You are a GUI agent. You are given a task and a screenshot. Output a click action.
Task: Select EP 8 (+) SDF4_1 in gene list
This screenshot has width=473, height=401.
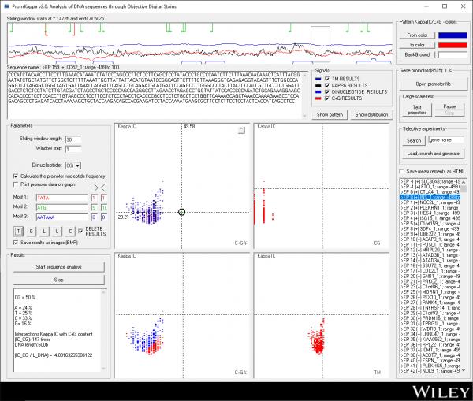(x=430, y=228)
